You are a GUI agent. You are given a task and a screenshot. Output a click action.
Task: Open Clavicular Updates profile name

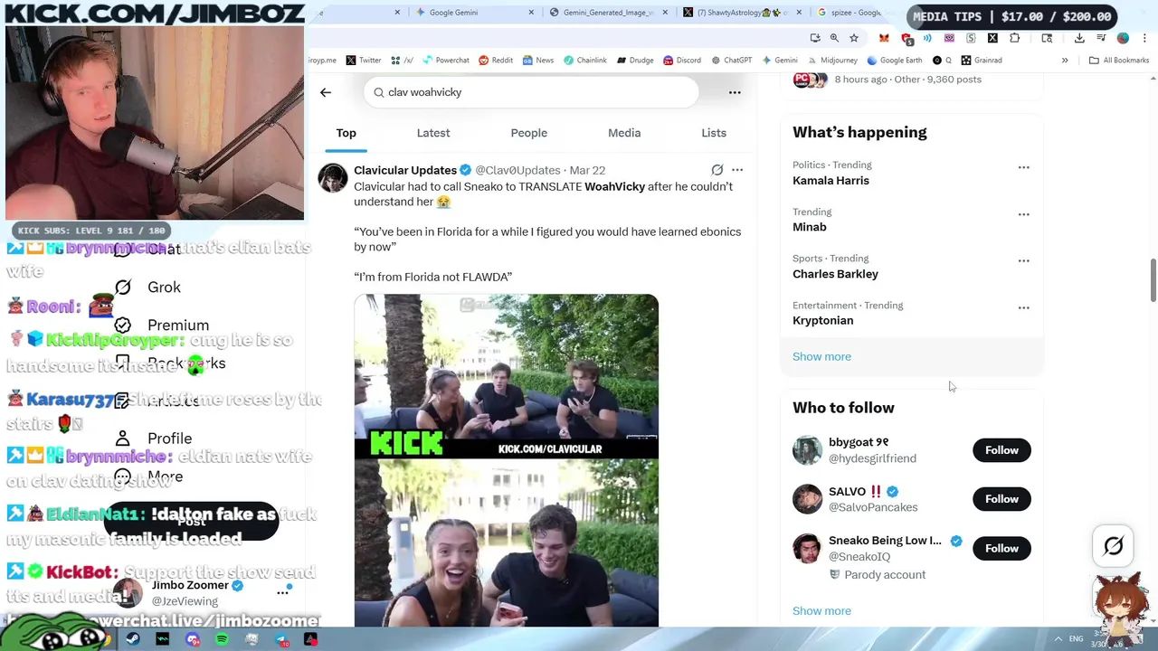[405, 170]
